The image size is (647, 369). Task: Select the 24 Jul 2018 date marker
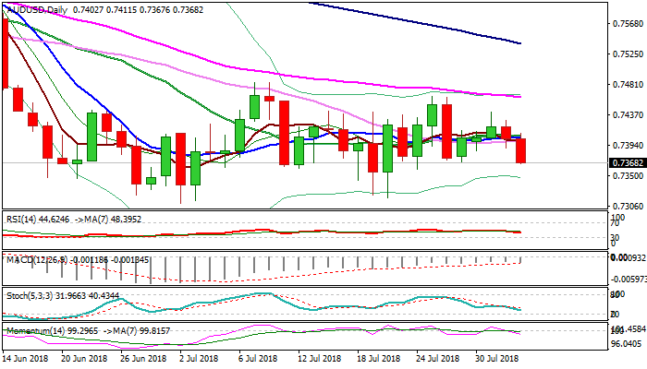click(x=438, y=356)
